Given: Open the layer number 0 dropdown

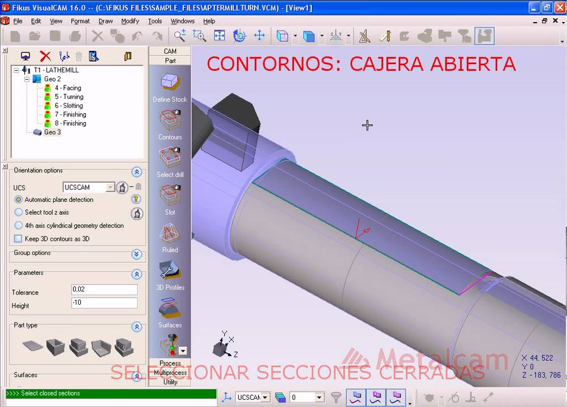Looking at the screenshot, I should coord(319,397).
